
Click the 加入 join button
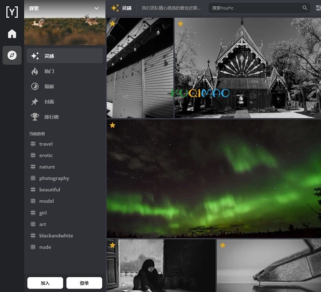pyautogui.click(x=45, y=283)
